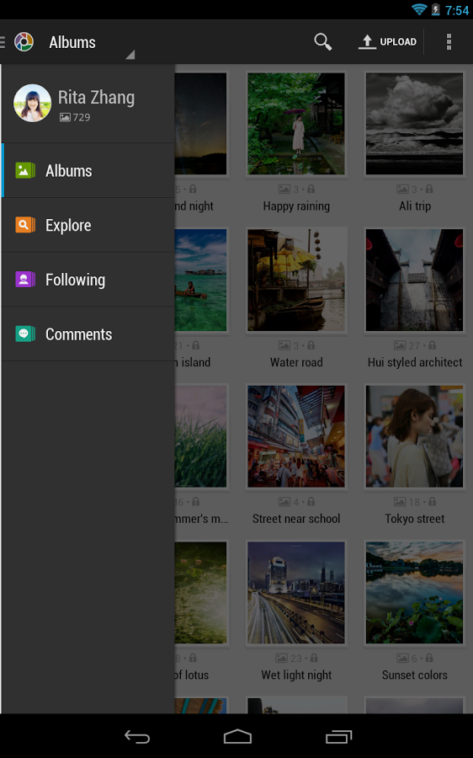
Task: Tap Rita Zhang's profile avatar
Action: tap(32, 103)
